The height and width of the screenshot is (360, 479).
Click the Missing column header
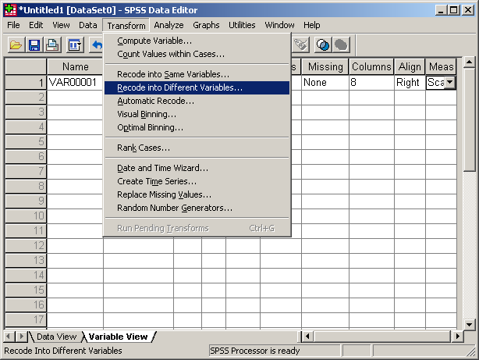point(325,66)
